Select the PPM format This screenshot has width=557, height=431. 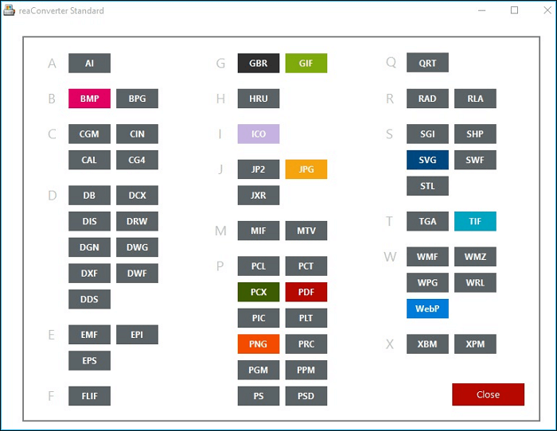(306, 370)
